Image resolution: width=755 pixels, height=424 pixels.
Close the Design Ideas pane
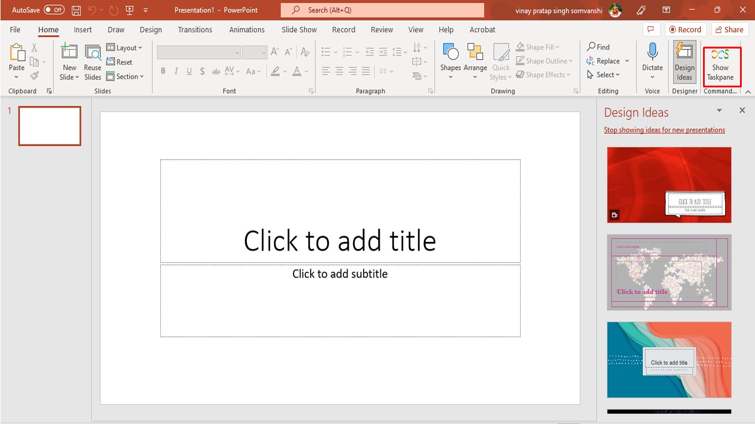point(742,110)
